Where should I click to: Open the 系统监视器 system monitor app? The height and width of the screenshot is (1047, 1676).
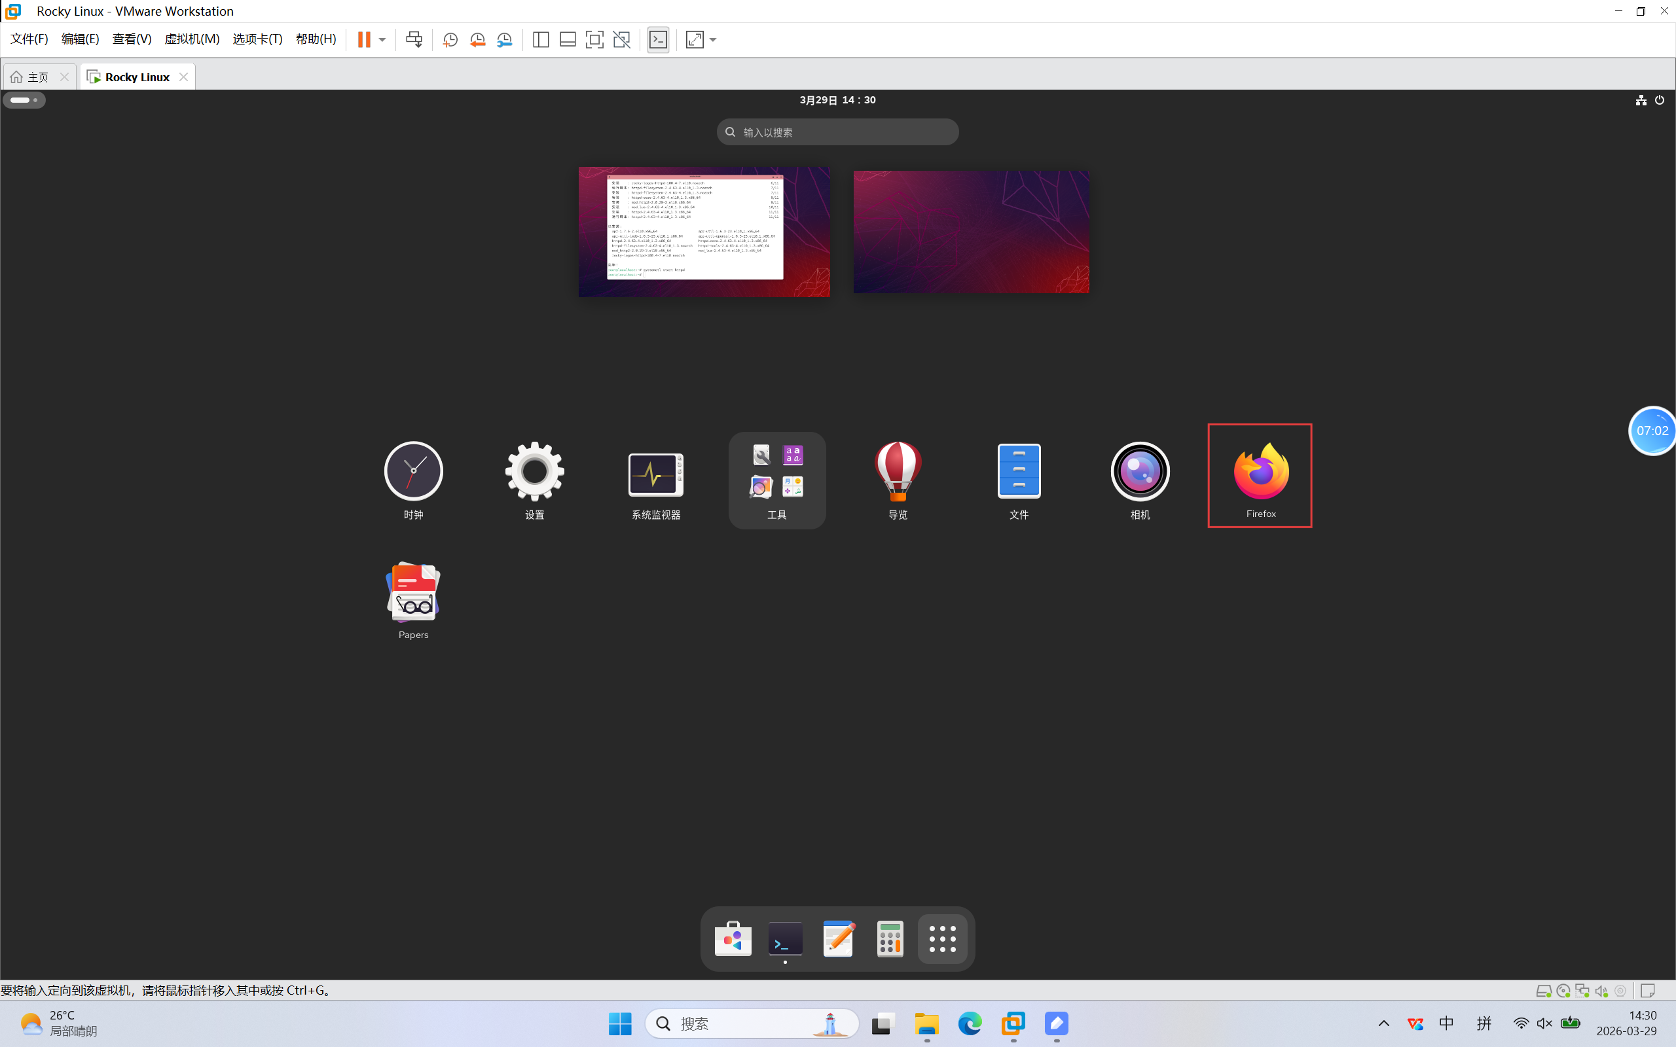[x=655, y=479]
